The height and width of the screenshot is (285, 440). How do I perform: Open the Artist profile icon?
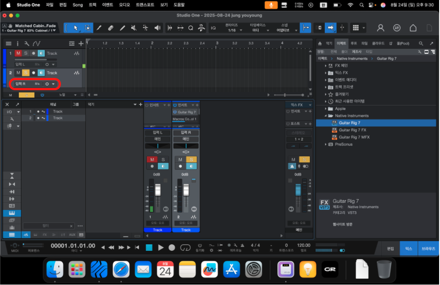(380, 28)
